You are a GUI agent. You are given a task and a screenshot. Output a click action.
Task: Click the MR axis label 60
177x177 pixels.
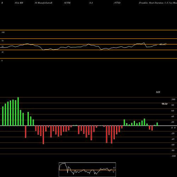point(173,111)
